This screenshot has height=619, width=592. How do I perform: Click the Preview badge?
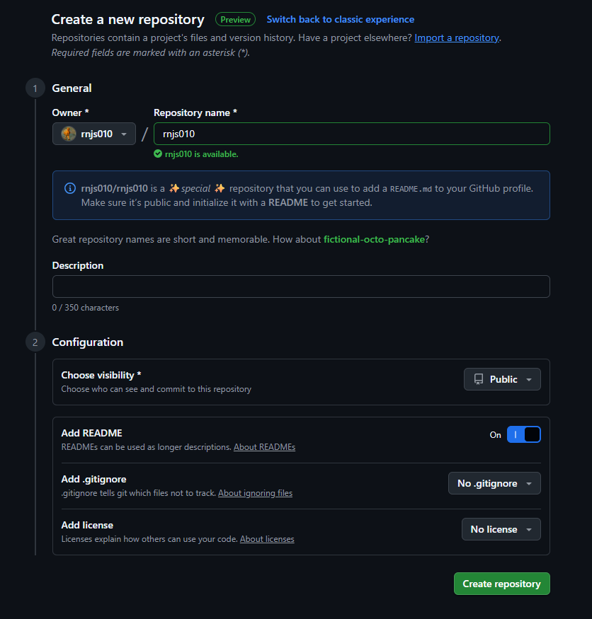pyautogui.click(x=235, y=20)
